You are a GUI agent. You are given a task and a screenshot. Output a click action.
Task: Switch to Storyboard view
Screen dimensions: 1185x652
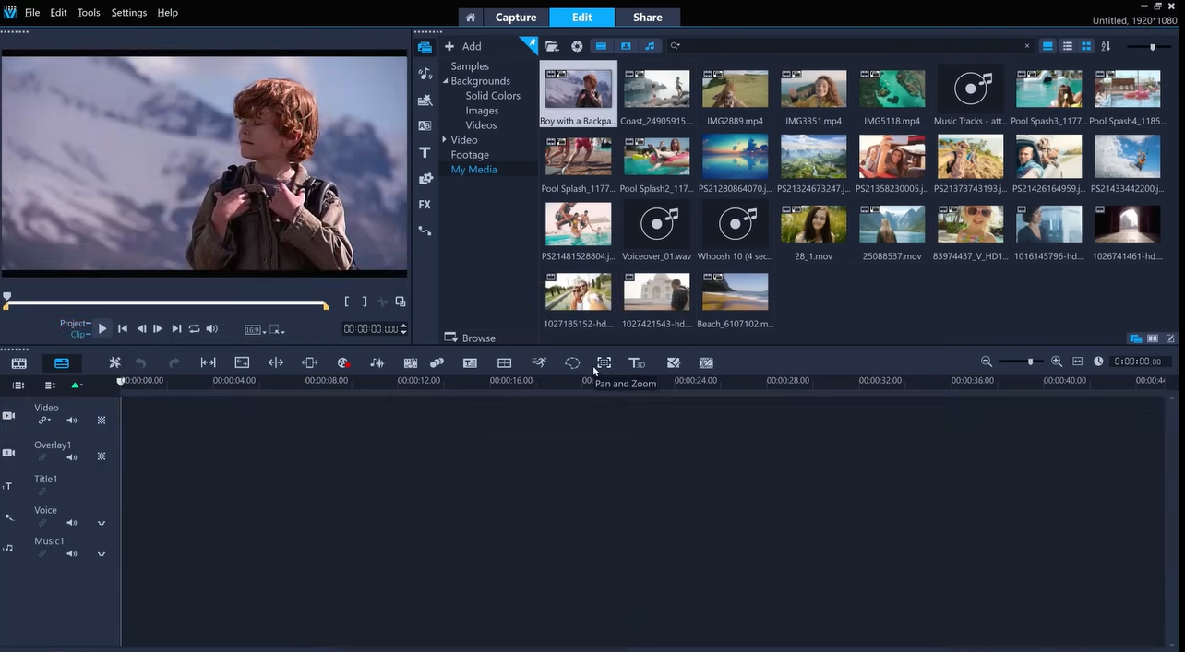(x=18, y=362)
